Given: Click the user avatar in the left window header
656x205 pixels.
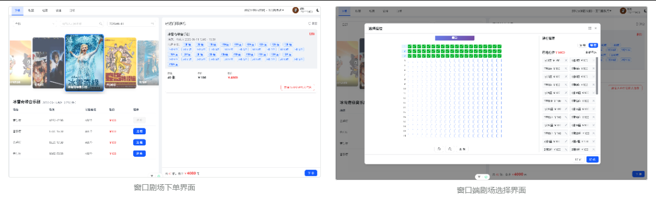Looking at the screenshot, I should pos(296,10).
